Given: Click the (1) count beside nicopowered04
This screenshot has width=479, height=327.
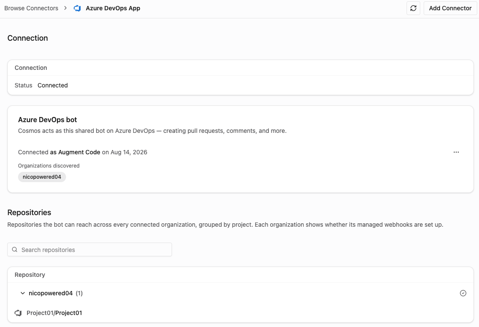Looking at the screenshot, I should pyautogui.click(x=79, y=293).
